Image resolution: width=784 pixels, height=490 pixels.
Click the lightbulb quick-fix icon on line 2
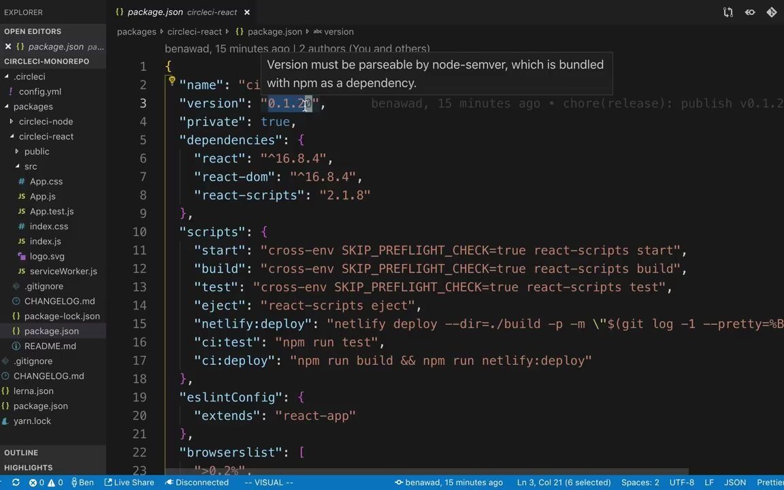coord(171,80)
